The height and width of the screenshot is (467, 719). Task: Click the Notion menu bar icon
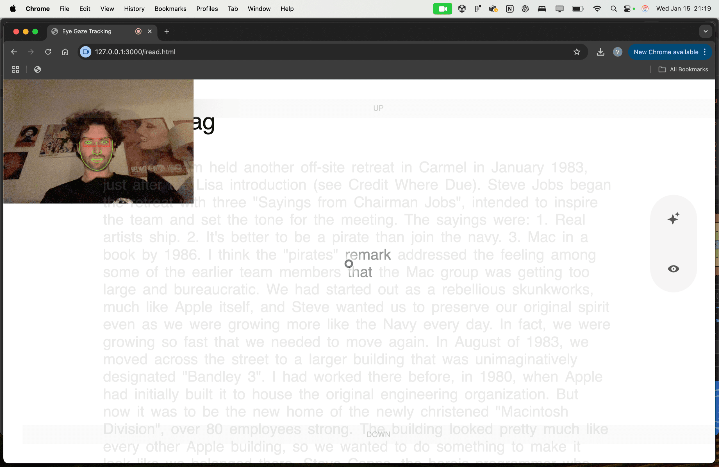pos(510,9)
